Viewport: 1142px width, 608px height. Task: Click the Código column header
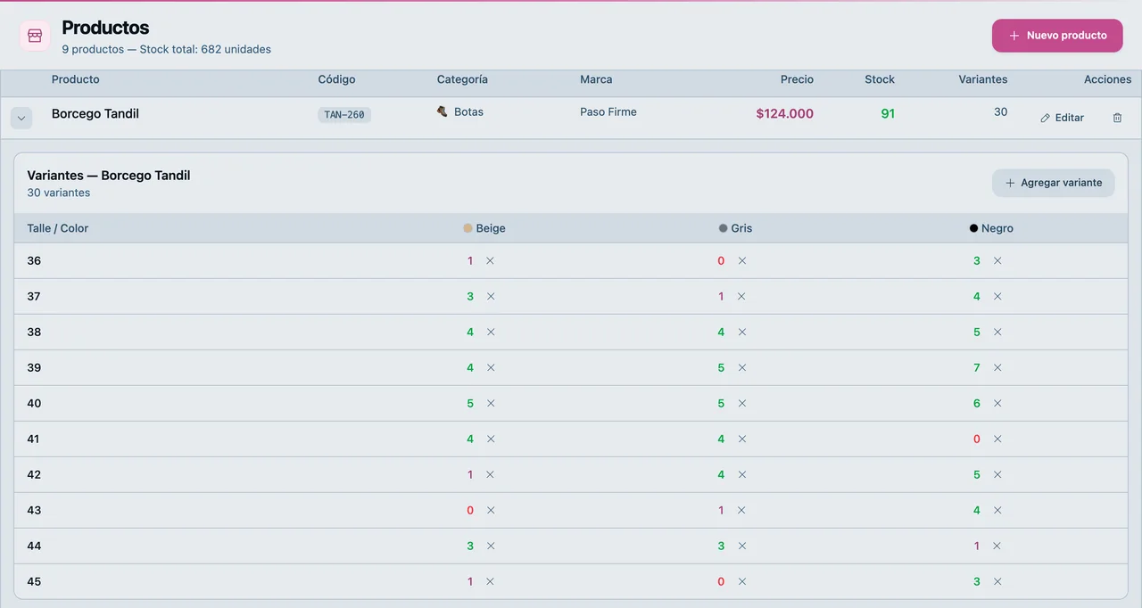pos(336,79)
